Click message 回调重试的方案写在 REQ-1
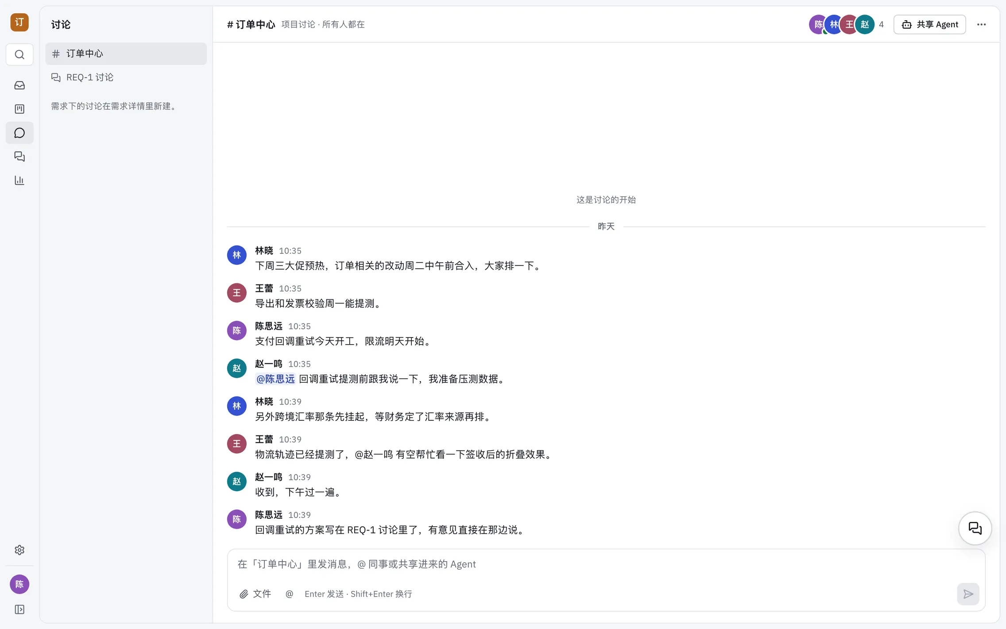1006x629 pixels. pos(391,530)
